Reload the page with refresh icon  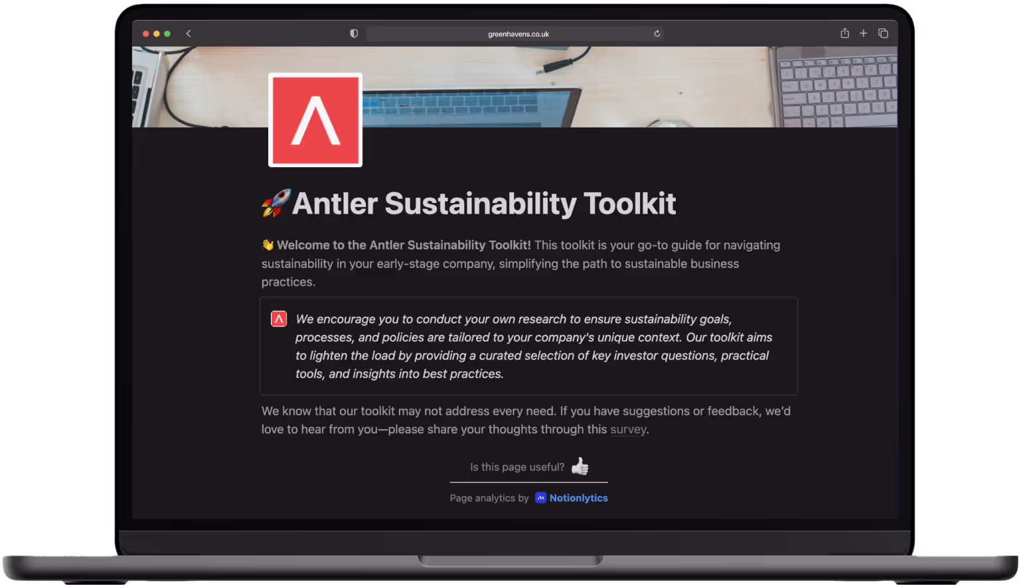657,33
